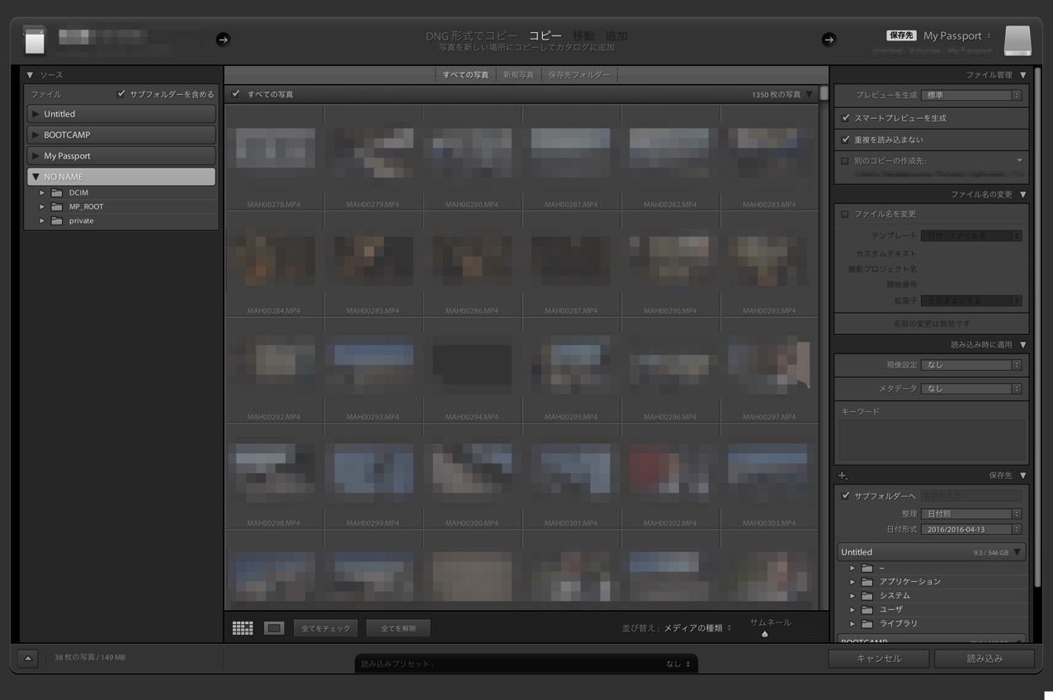Open the My Passport destination dropdown
Viewport: 1053px width, 700px height.
(957, 35)
